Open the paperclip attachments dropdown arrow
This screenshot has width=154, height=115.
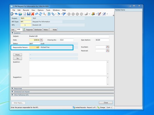[56, 14]
